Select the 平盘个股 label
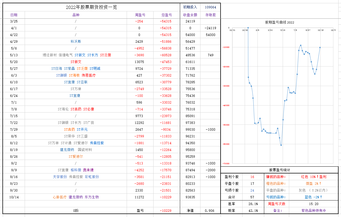341x217 pixels. pos(232,183)
